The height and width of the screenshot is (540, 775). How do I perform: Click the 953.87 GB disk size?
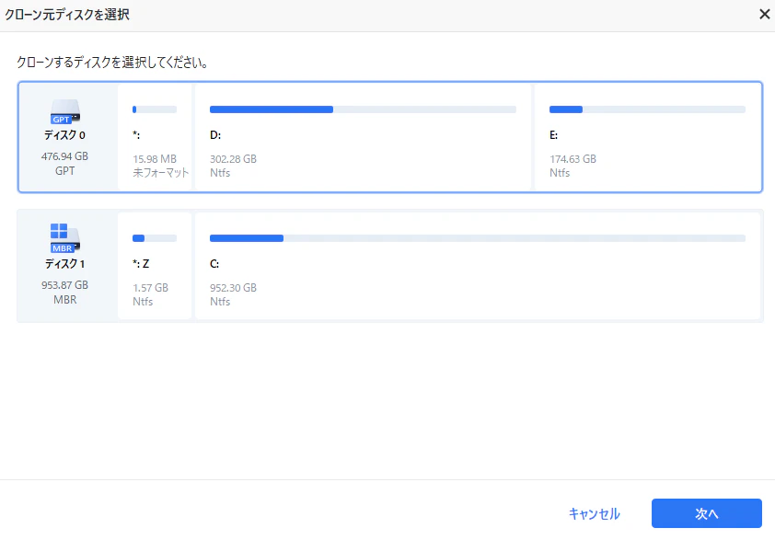pyautogui.click(x=64, y=285)
